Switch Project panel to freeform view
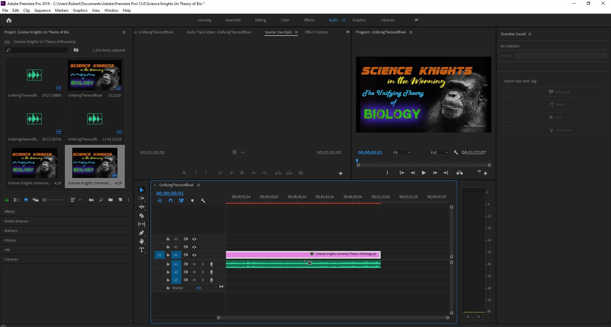This screenshot has width=611, height=327. (x=36, y=200)
